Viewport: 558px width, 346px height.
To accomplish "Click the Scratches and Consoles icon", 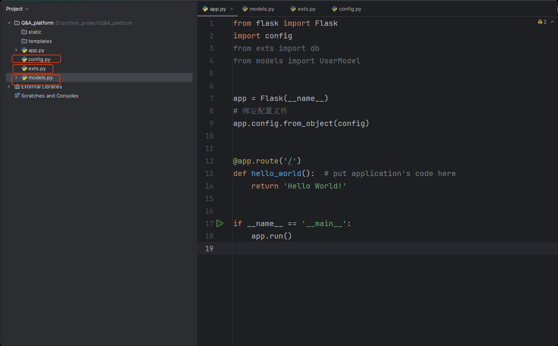I will click(17, 96).
